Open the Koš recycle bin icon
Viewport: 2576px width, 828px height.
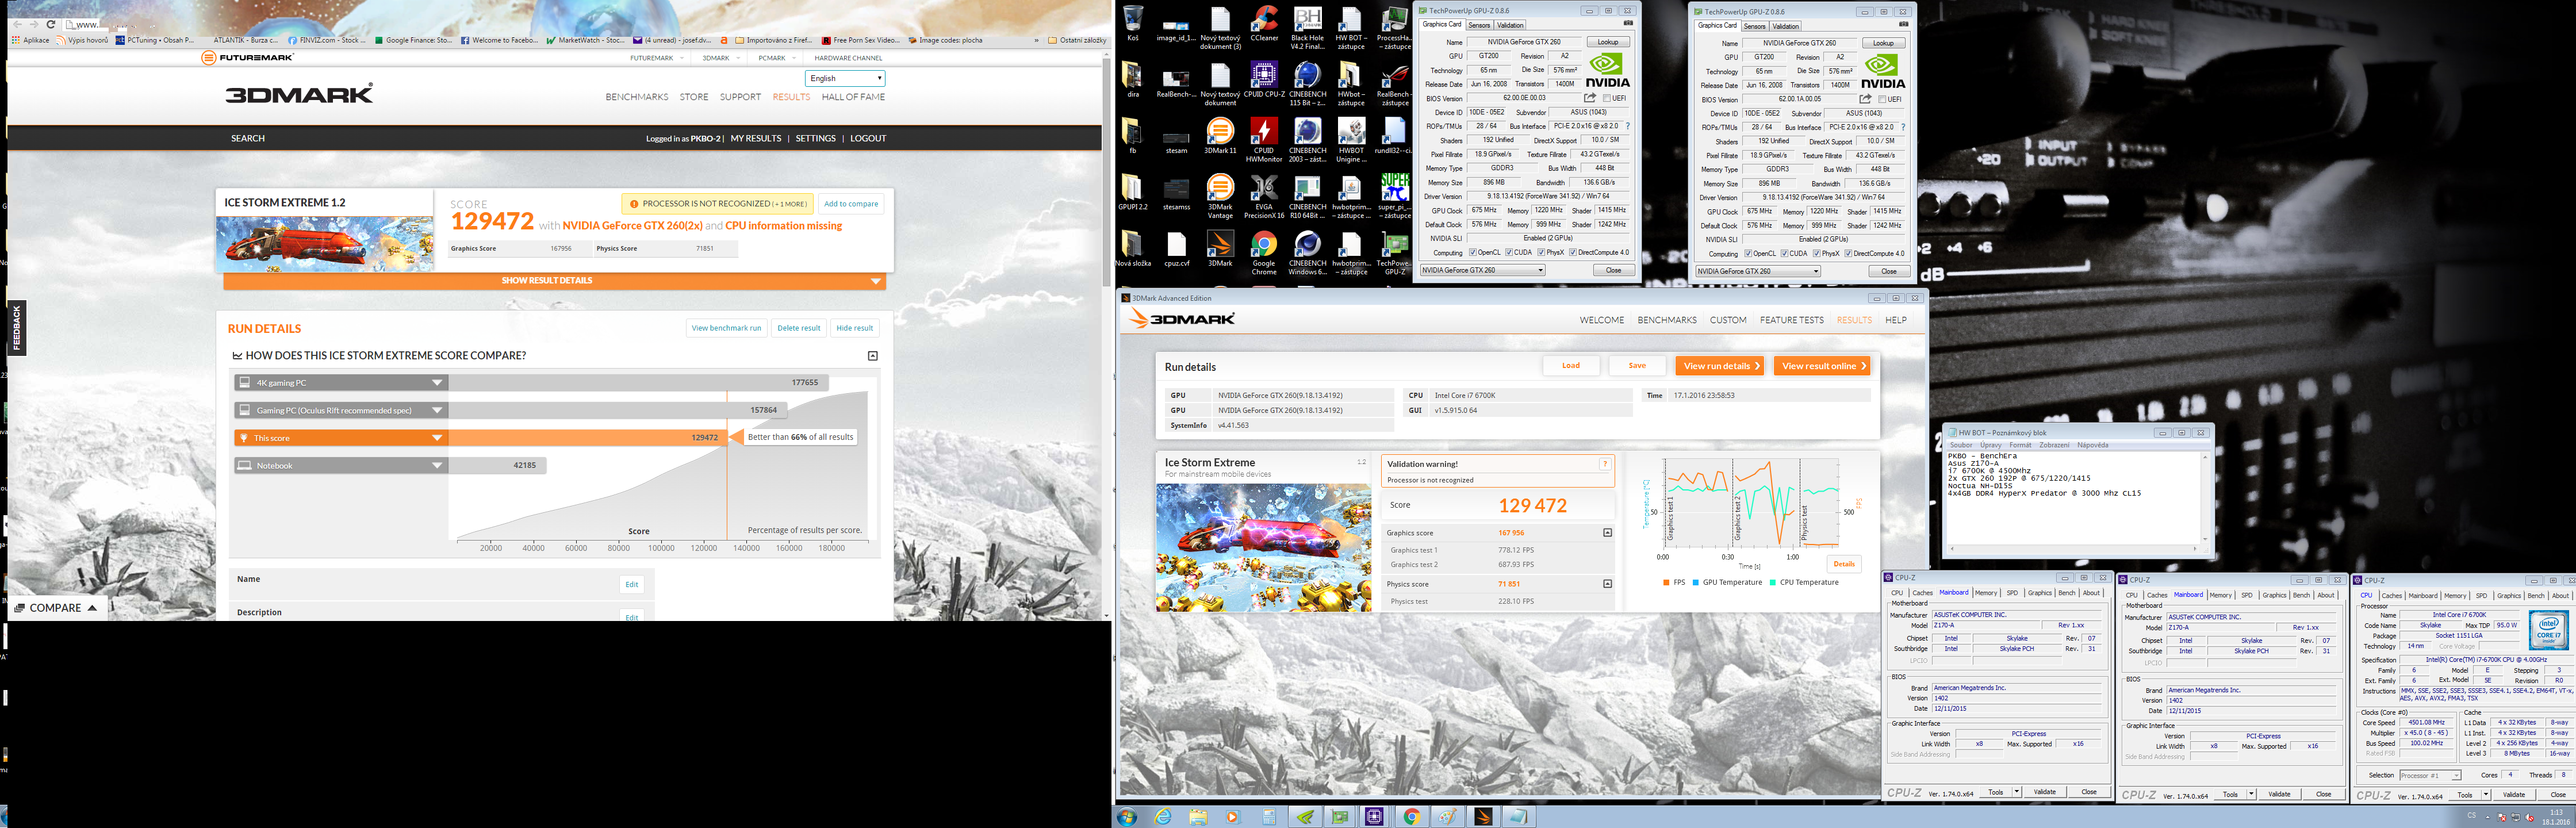click(x=1133, y=24)
